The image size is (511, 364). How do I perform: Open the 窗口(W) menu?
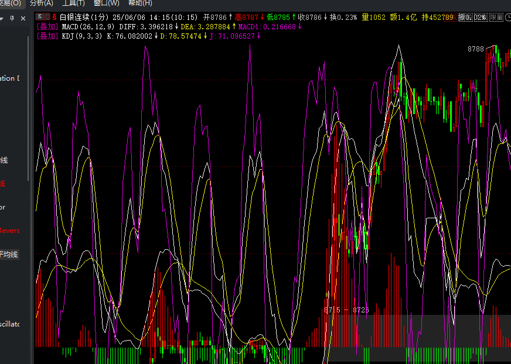coord(107,4)
